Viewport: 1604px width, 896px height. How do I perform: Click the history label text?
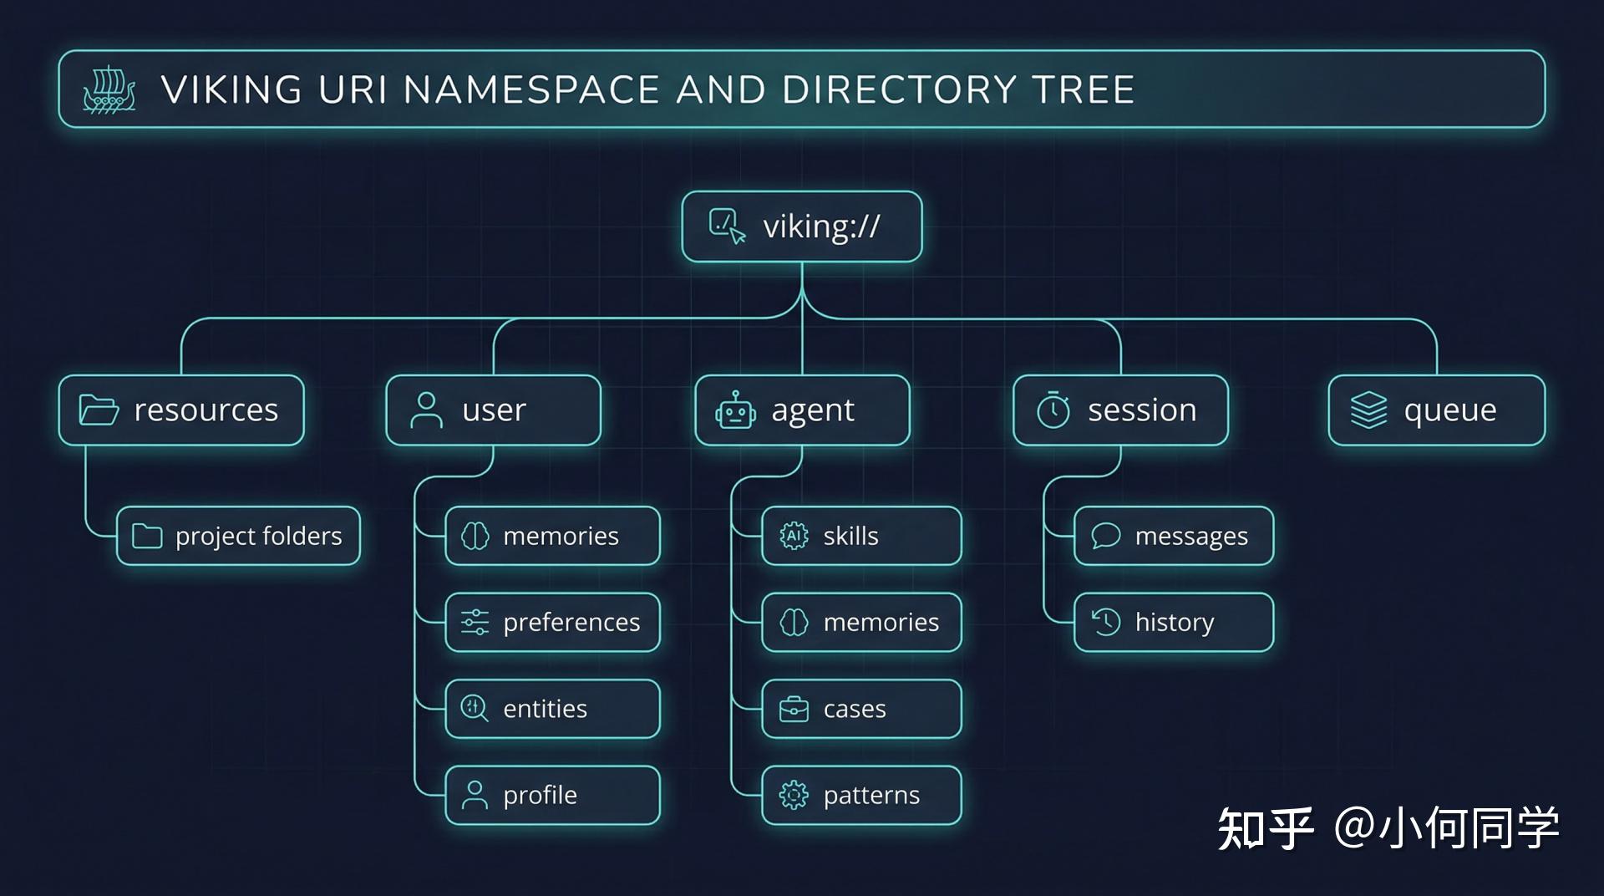coord(1174,623)
